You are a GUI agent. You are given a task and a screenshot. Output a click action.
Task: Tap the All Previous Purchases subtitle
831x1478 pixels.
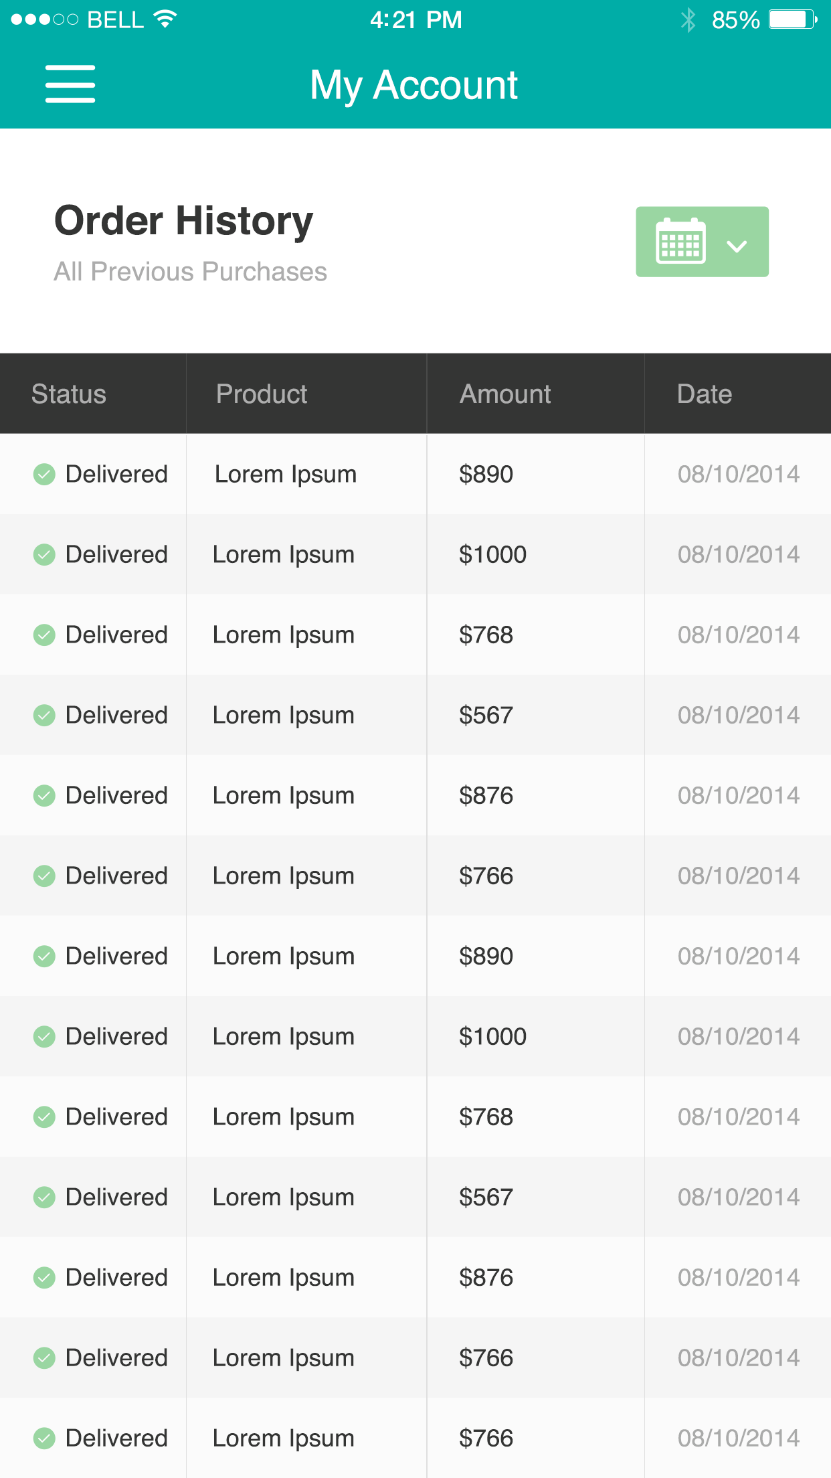pyautogui.click(x=191, y=272)
